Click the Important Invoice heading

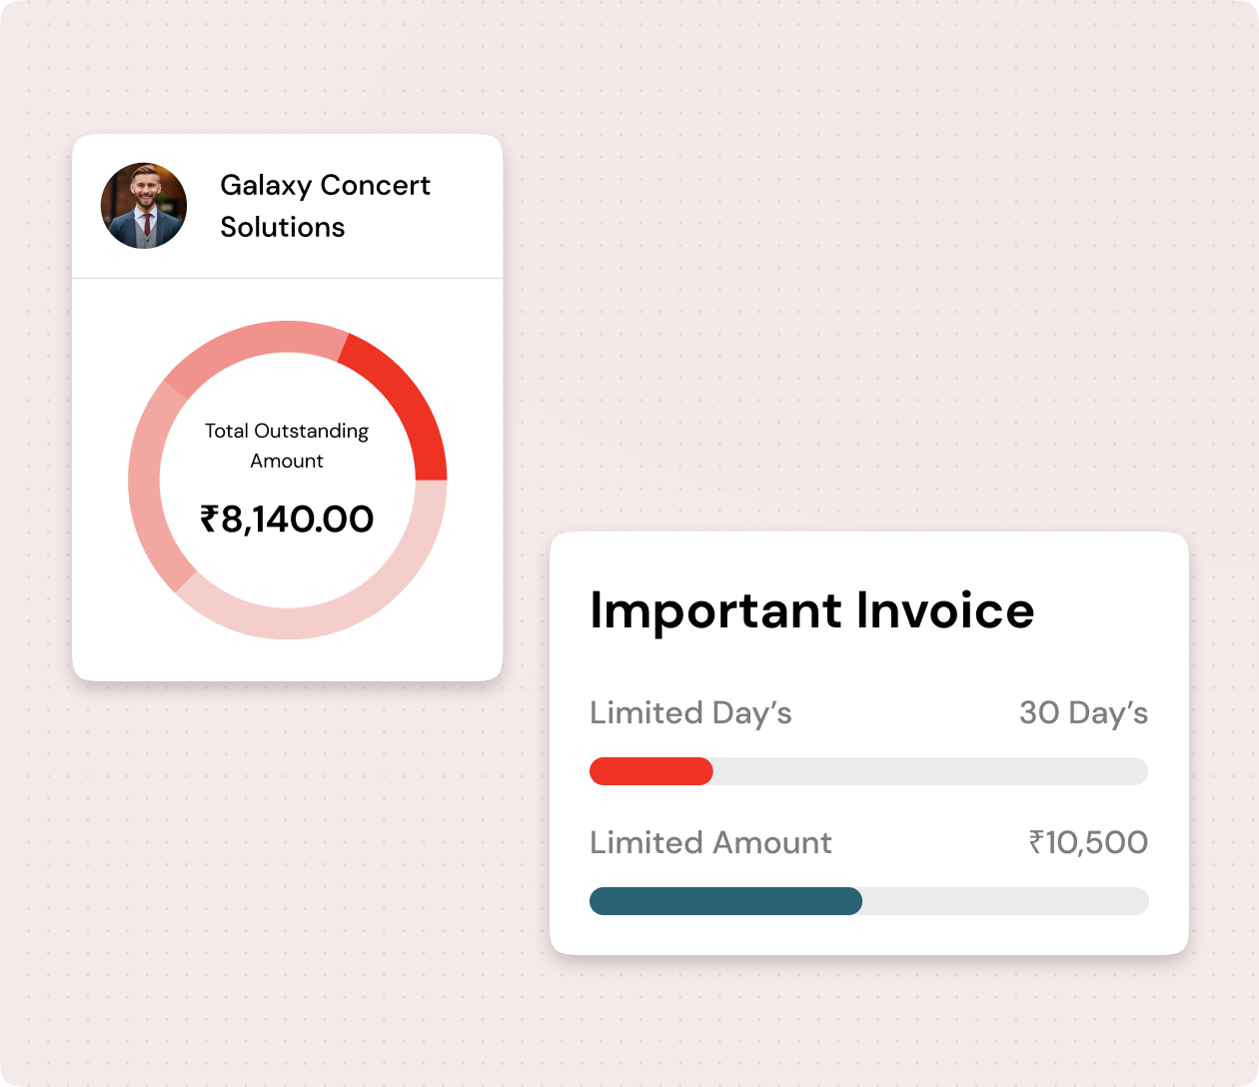[811, 610]
